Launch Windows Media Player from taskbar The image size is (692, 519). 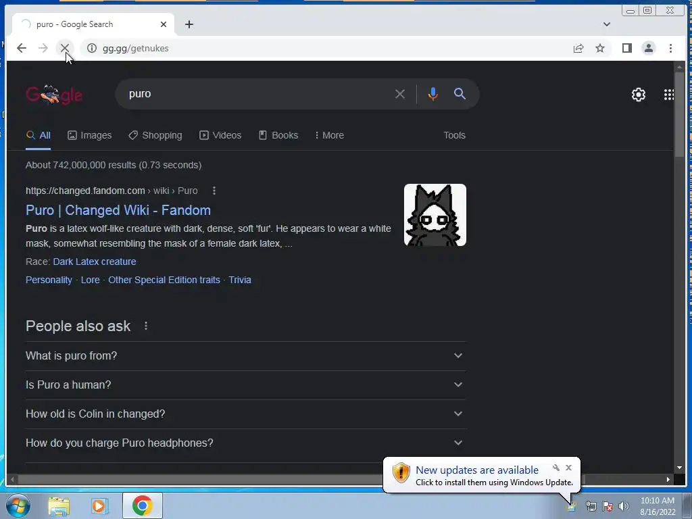pos(100,505)
